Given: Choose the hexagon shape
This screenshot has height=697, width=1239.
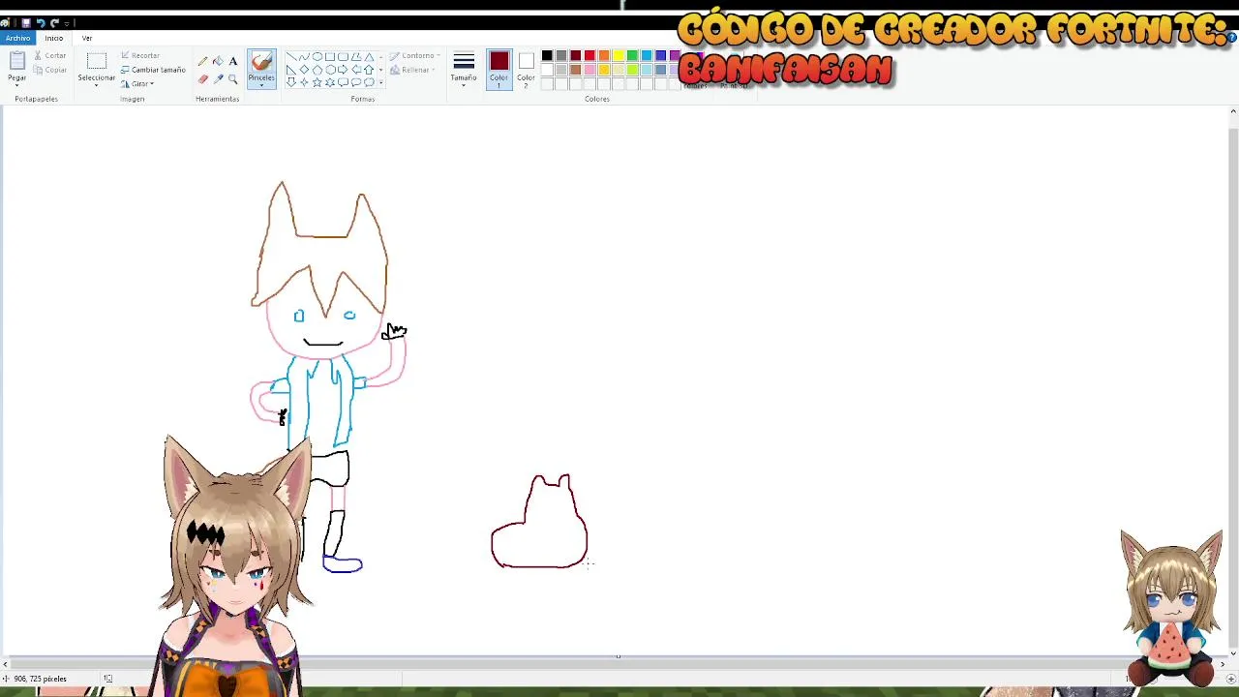Looking at the screenshot, I should tap(330, 70).
